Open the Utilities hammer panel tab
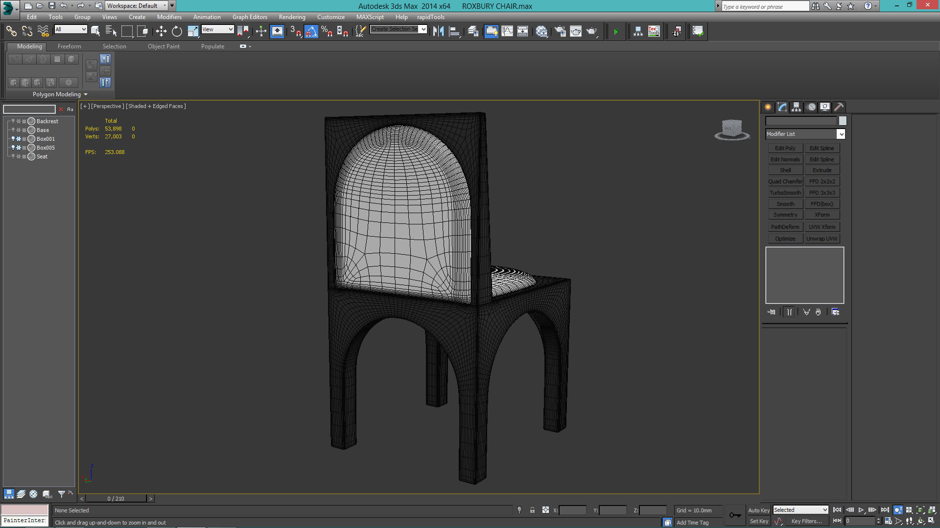940x528 pixels. tap(839, 107)
